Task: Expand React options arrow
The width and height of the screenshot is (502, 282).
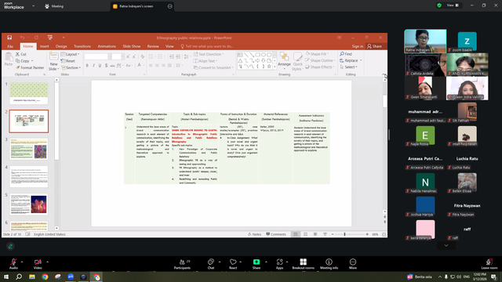Action: (241, 262)
